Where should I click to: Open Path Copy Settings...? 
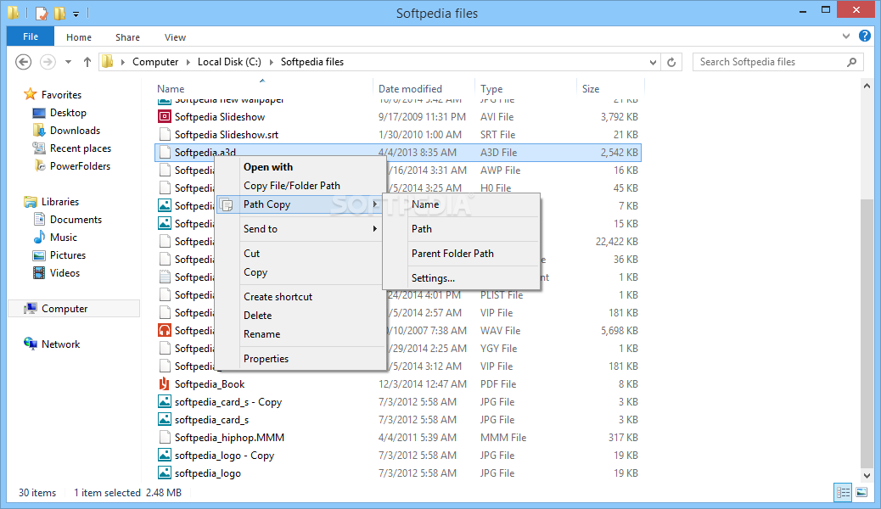click(433, 278)
